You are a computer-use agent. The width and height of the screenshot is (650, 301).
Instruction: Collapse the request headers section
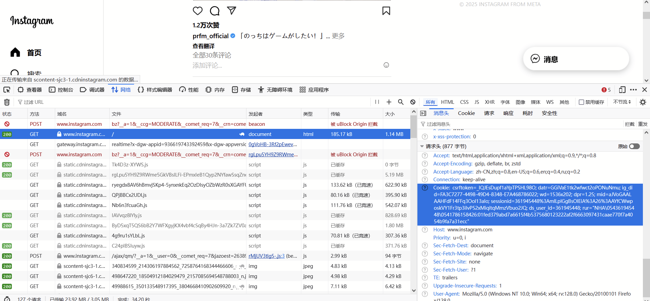(x=422, y=146)
